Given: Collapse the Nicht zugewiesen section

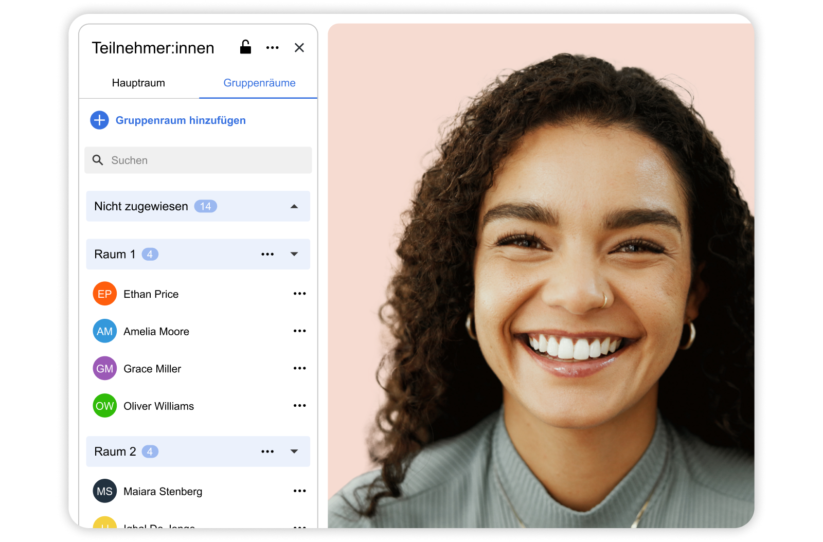Looking at the screenshot, I should 294,207.
